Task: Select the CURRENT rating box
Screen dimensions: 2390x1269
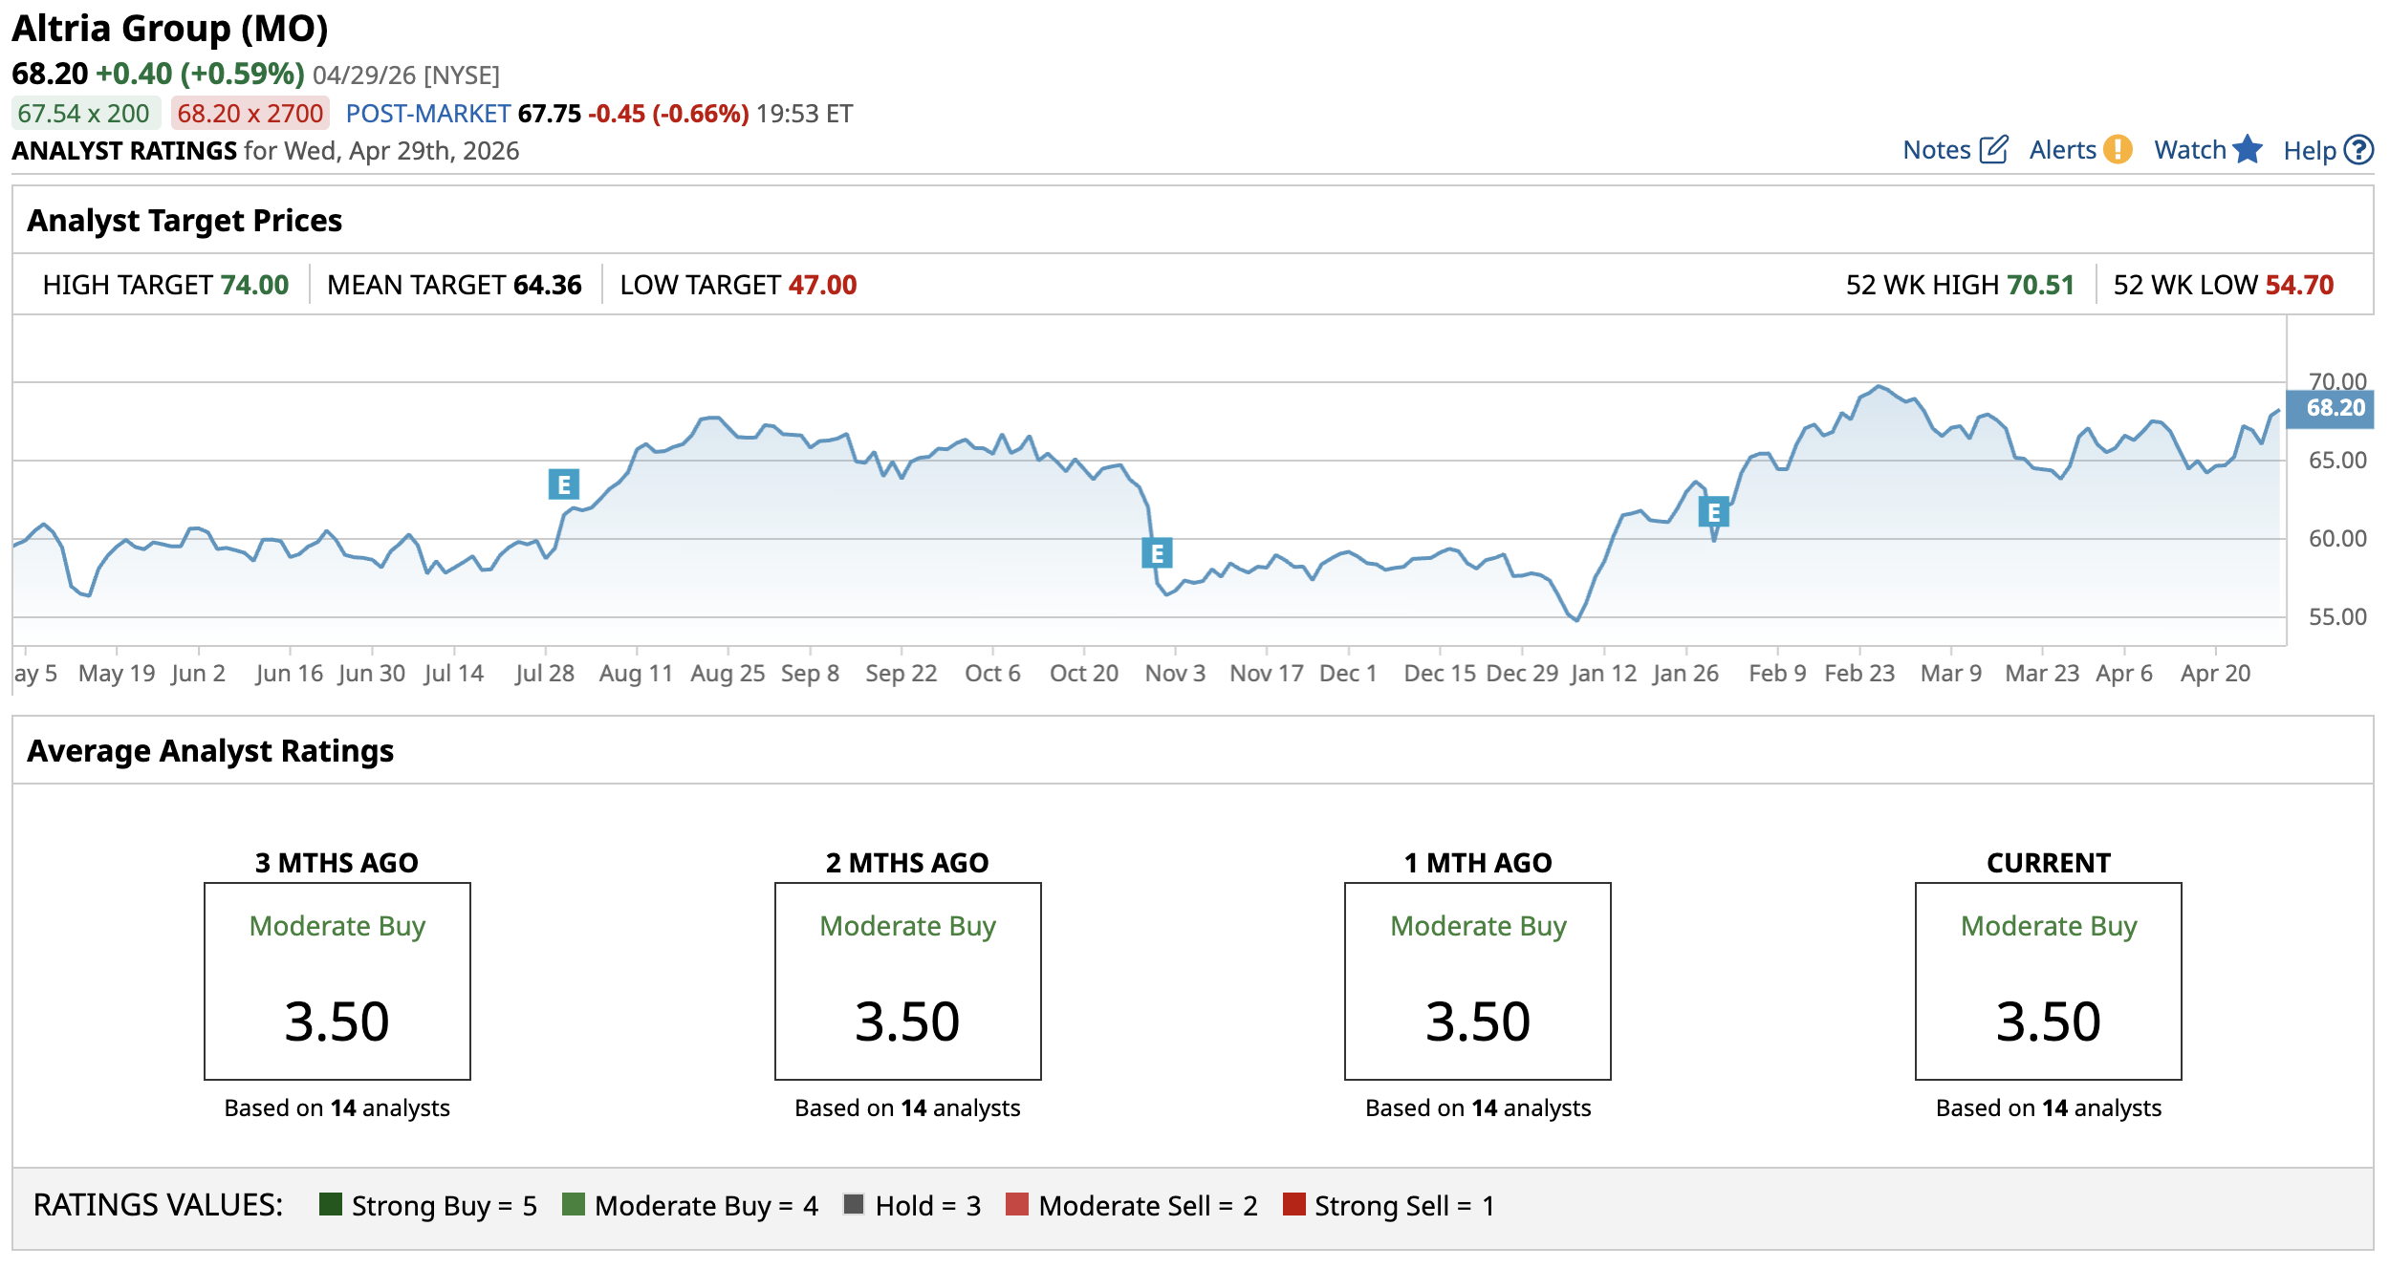Action: [2048, 980]
